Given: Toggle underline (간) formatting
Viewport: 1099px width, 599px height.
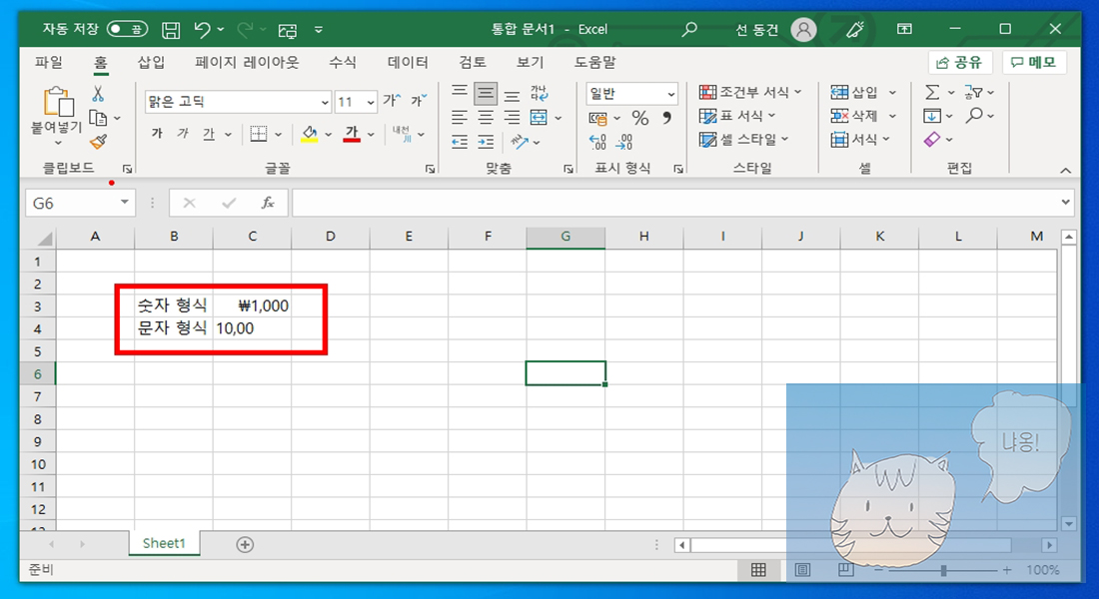Looking at the screenshot, I should 209,133.
